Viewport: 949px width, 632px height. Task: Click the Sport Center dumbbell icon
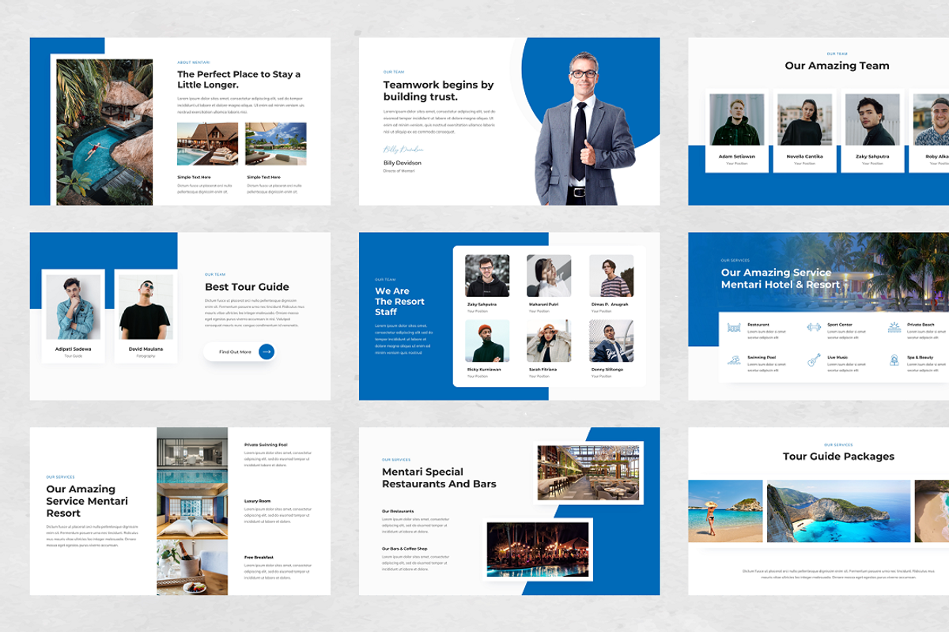point(814,327)
